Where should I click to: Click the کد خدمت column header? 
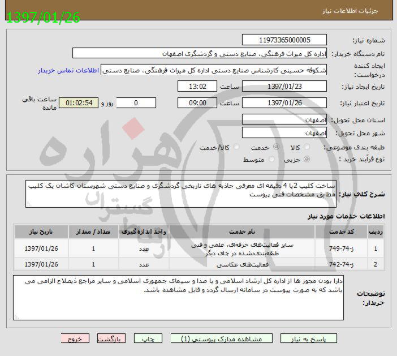341,232
